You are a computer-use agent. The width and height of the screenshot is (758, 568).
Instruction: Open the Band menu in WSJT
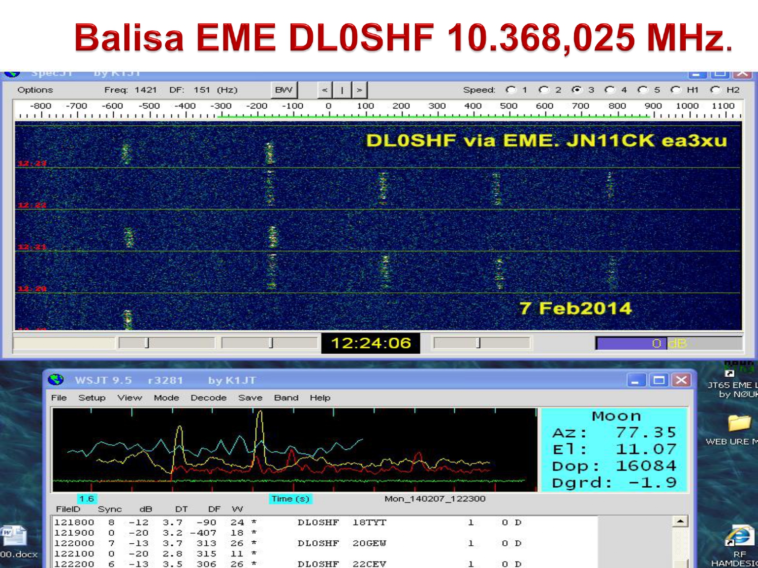pos(286,398)
